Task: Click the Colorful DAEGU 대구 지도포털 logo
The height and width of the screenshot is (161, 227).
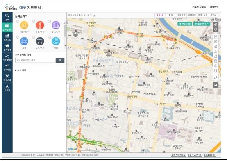Action: point(23,7)
